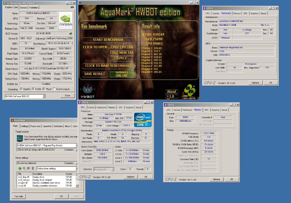Click the CPU-Z Memory window title icon
Screen dimensions: 291x203
point(166,105)
